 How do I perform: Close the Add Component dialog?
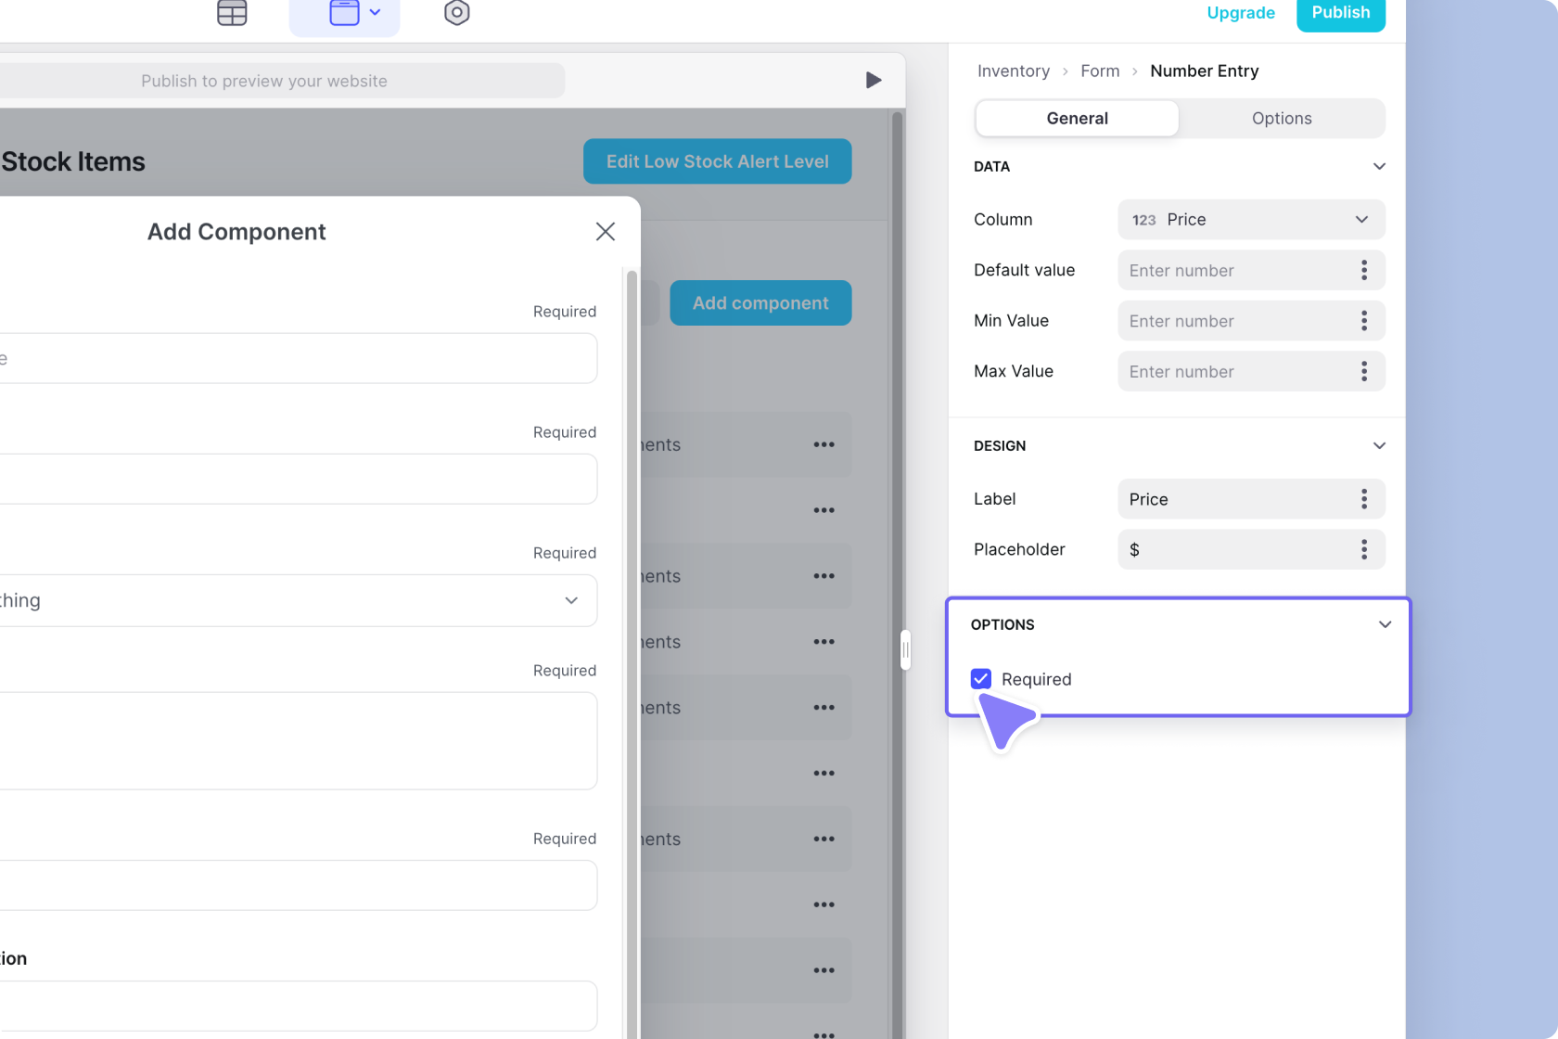click(x=605, y=232)
